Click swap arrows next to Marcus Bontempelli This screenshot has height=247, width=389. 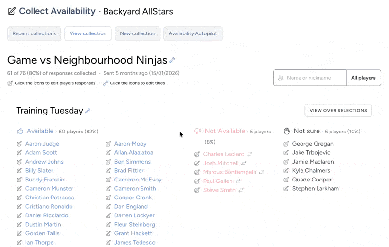(x=261, y=172)
